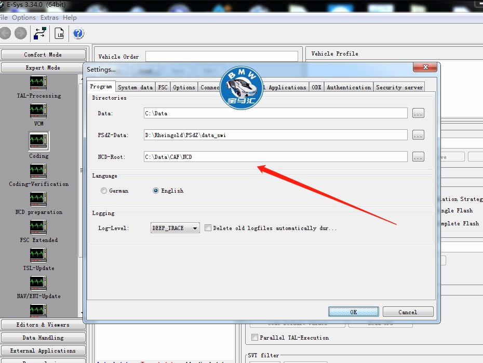Switch to the Applications tab
Viewport: 483px width, 363px height.
click(x=285, y=87)
